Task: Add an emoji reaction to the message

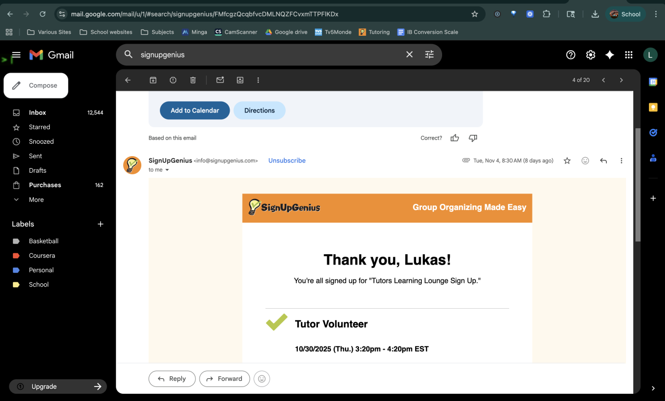Action: 585,161
